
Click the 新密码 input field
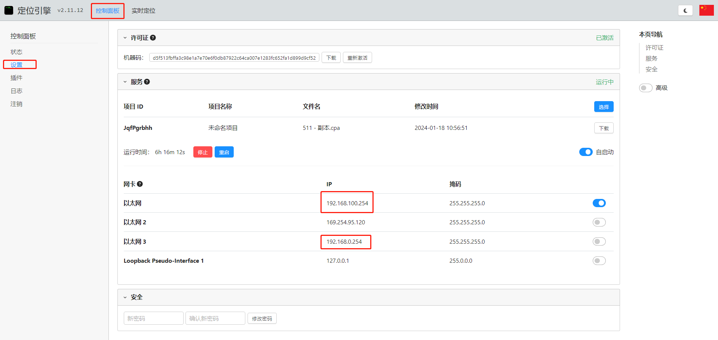click(x=153, y=318)
